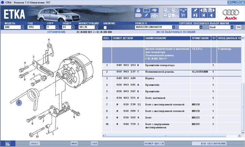Click the НОМЕР ДЕТАЛИ column header

(x=128, y=38)
